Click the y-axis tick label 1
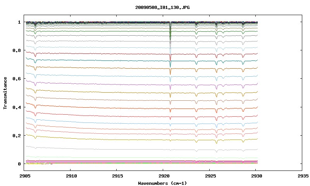The width and height of the screenshot is (310, 186). coord(19,22)
